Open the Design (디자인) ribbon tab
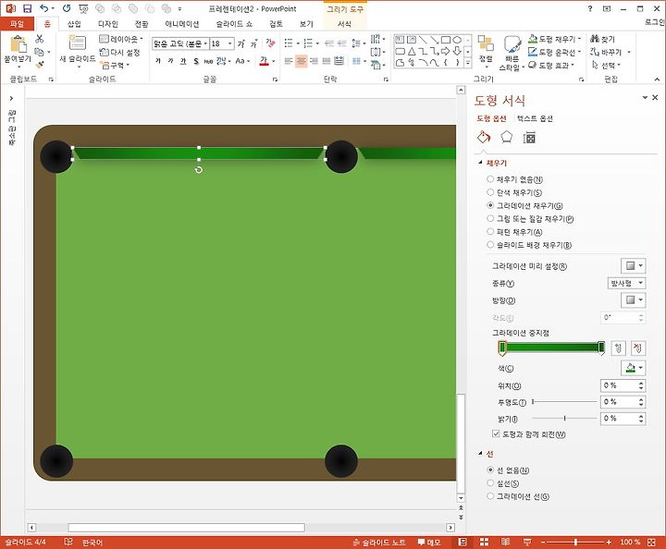Image resolution: width=666 pixels, height=549 pixels. tap(108, 24)
